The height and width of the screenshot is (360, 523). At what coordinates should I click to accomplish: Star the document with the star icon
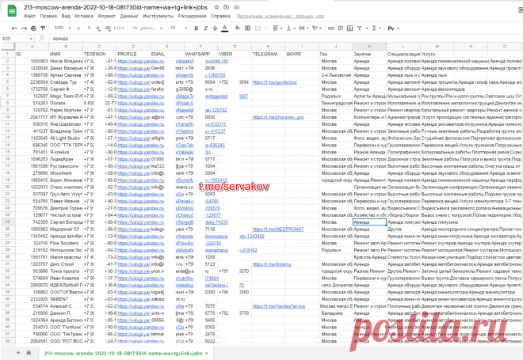pos(216,7)
